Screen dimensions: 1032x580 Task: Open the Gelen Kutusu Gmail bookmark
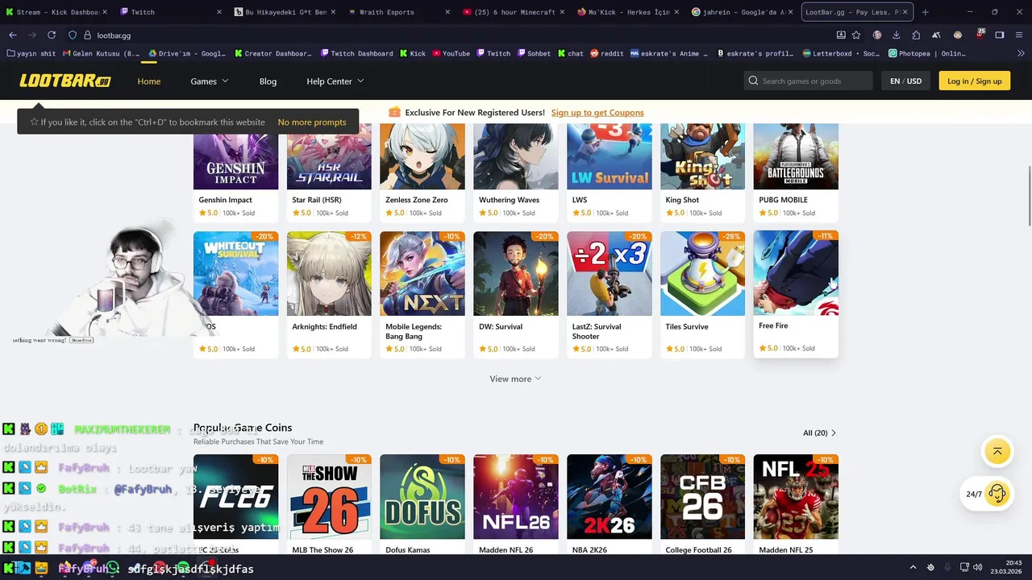coord(101,53)
